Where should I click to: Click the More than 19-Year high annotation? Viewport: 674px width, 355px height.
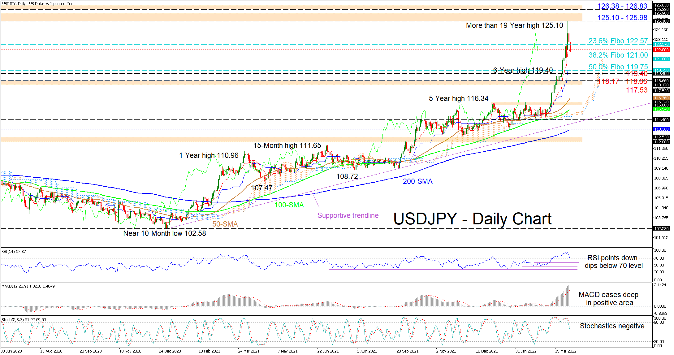pos(514,25)
